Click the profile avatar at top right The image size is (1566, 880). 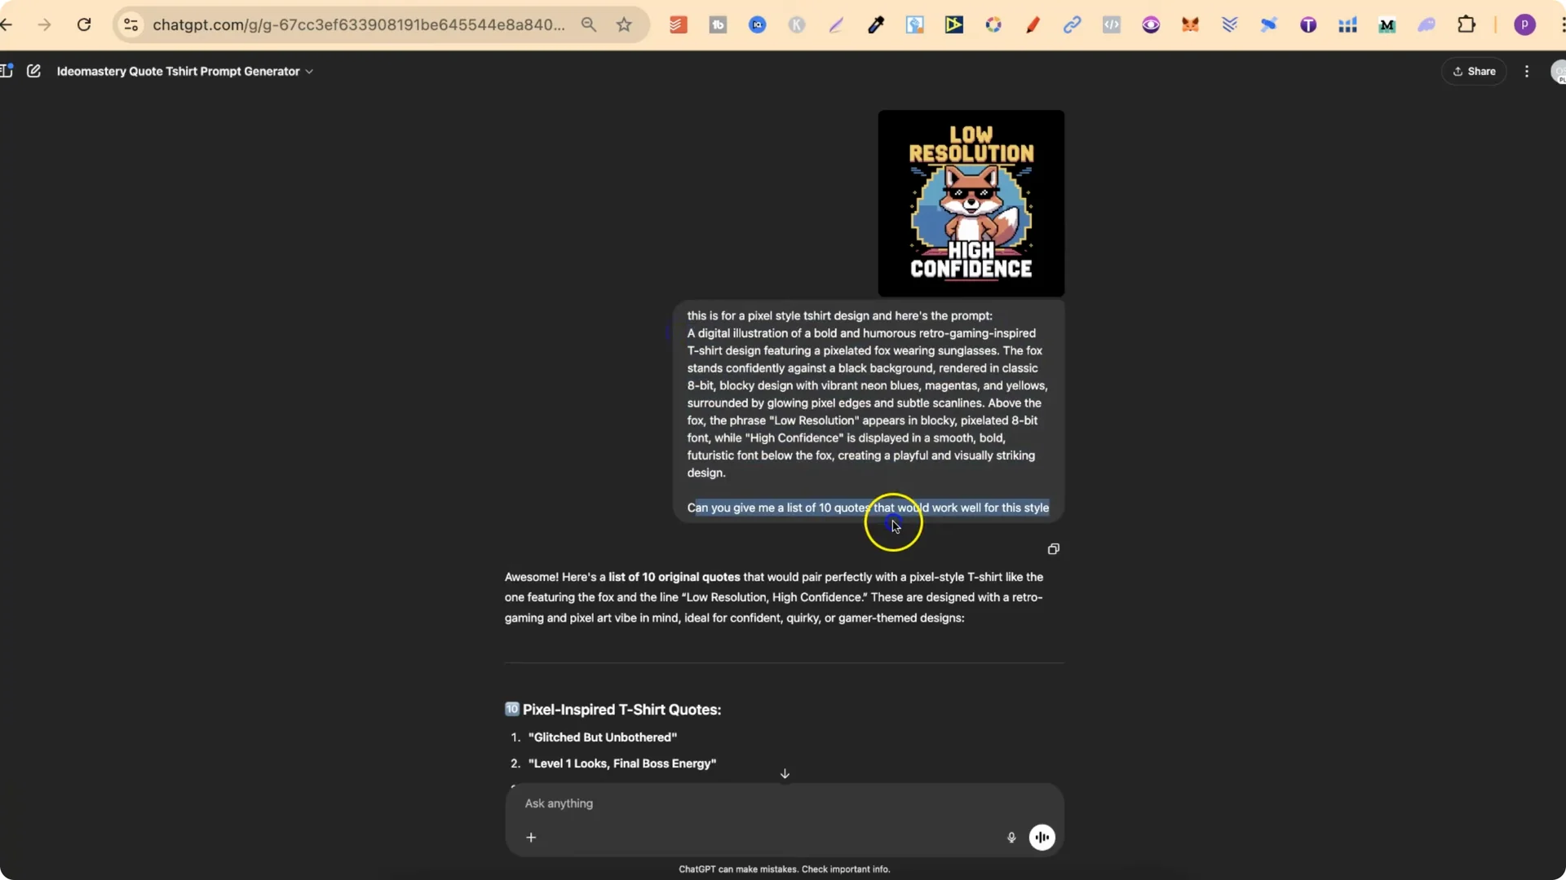(x=1526, y=24)
